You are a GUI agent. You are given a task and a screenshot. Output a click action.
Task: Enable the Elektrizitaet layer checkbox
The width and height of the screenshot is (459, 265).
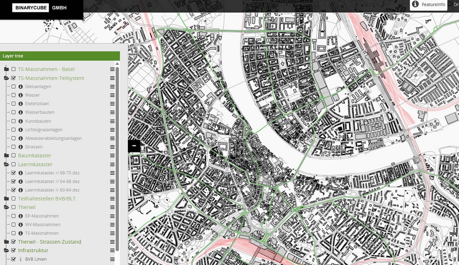pyautogui.click(x=14, y=104)
